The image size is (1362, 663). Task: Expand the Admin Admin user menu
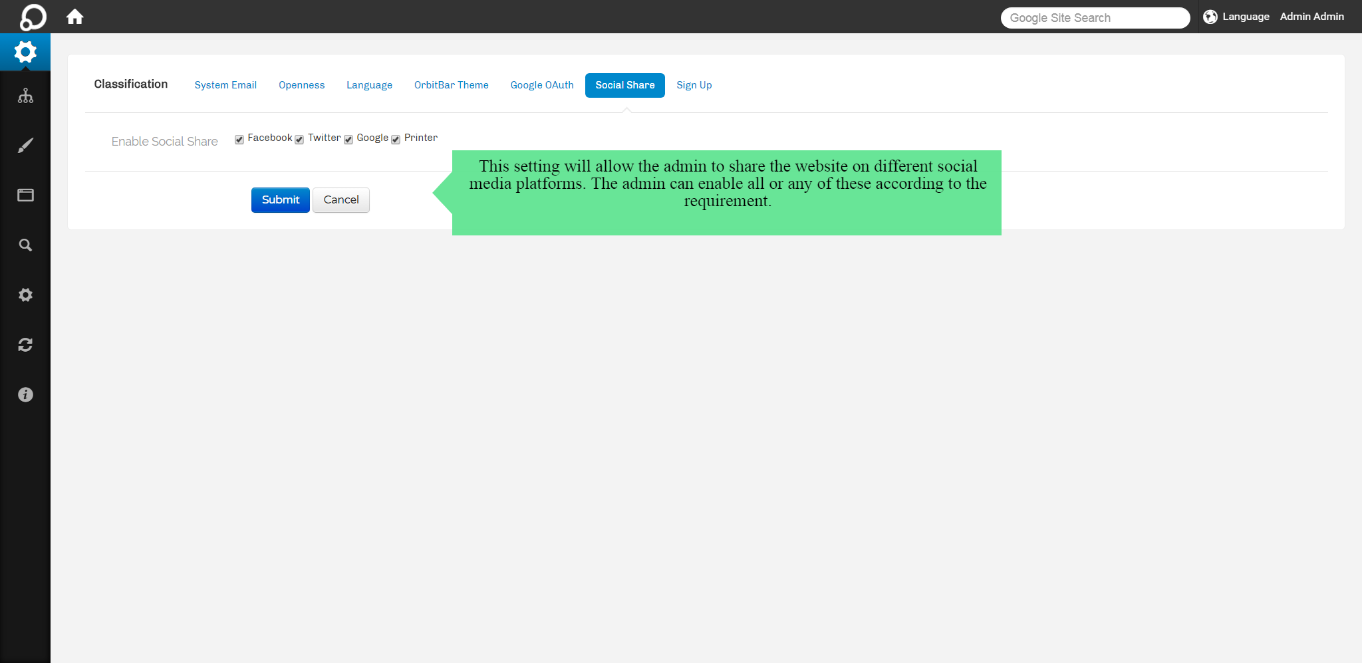(x=1311, y=17)
